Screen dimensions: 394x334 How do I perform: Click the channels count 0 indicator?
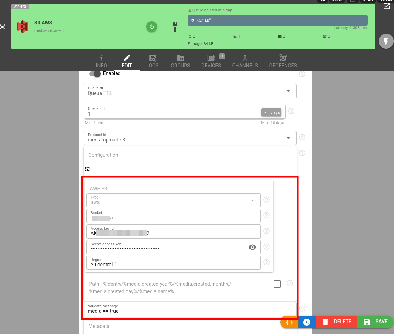pyautogui.click(x=192, y=36)
